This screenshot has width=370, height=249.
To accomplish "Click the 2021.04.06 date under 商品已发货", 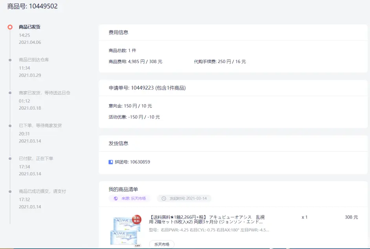I will [30, 42].
